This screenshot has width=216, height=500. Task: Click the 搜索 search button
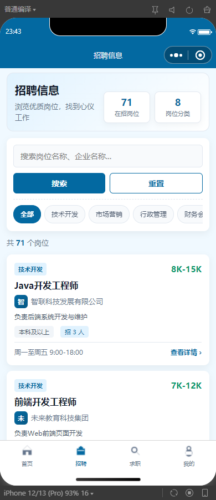(59, 183)
